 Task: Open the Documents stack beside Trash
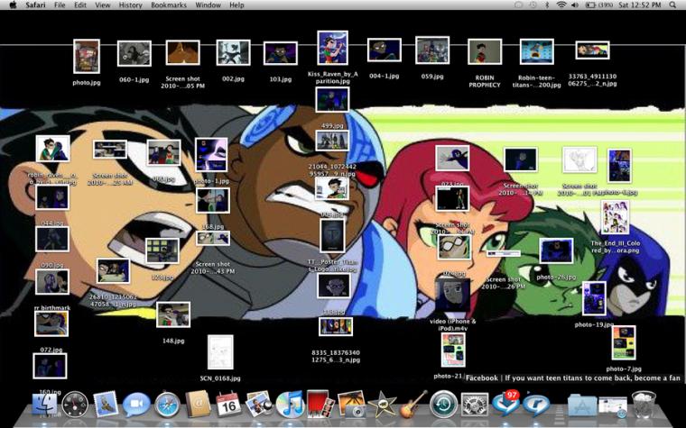point(613,406)
